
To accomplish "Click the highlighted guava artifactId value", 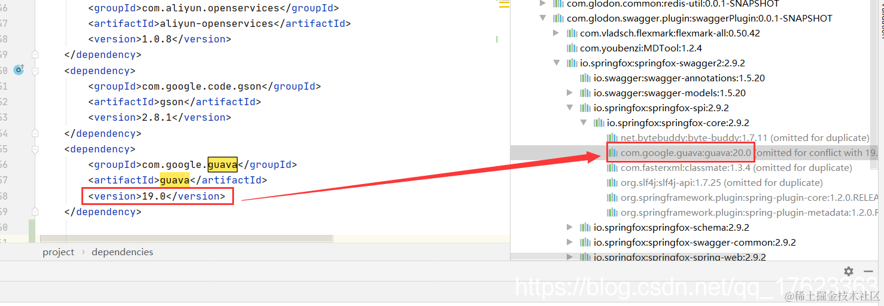I will click(x=175, y=180).
